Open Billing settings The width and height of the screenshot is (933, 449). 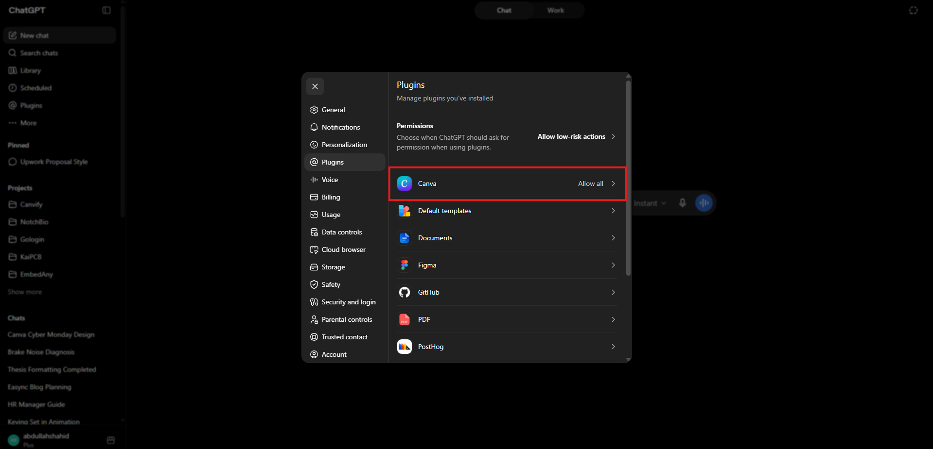coord(345,197)
